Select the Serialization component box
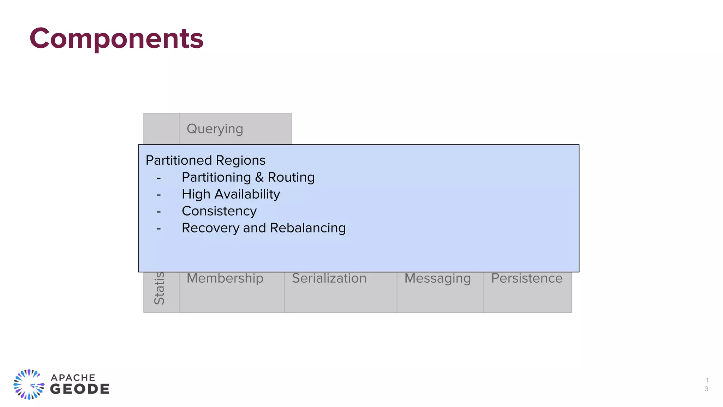Screen dimensions: 723x407 pyautogui.click(x=340, y=293)
